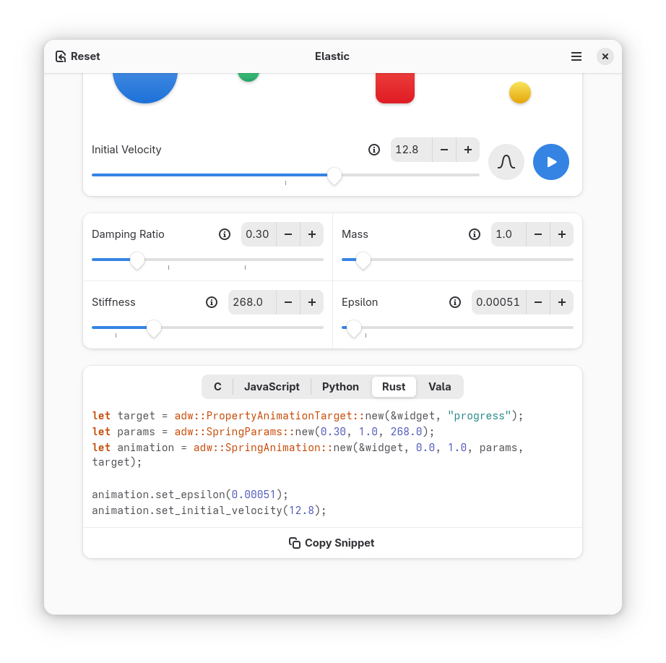This screenshot has width=666, height=663.
Task: Open the hamburger main menu
Action: tap(576, 56)
